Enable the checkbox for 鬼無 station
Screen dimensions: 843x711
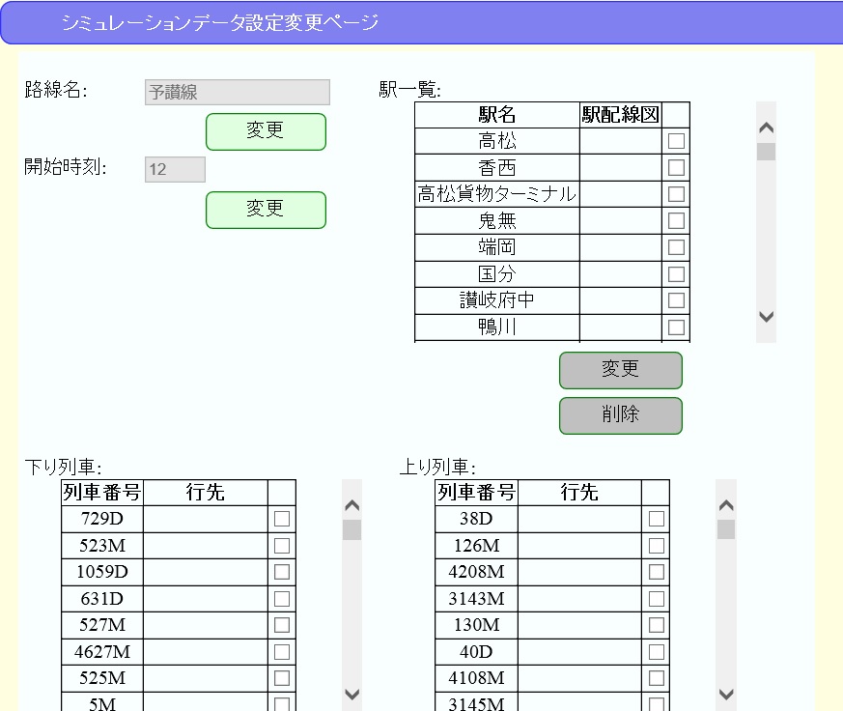[675, 219]
